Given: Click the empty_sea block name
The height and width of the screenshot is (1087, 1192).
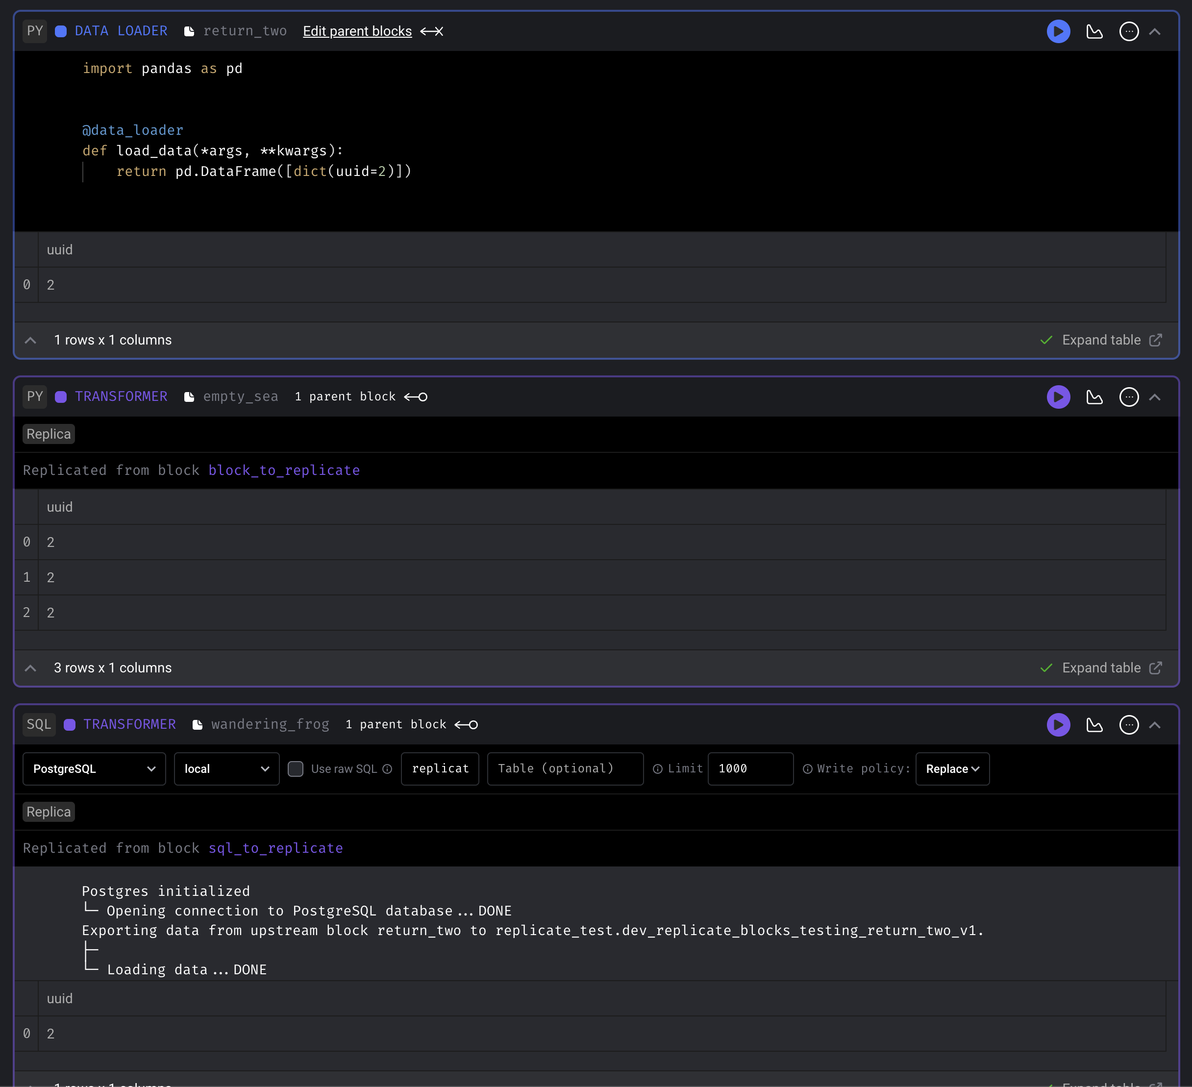Looking at the screenshot, I should (x=241, y=396).
